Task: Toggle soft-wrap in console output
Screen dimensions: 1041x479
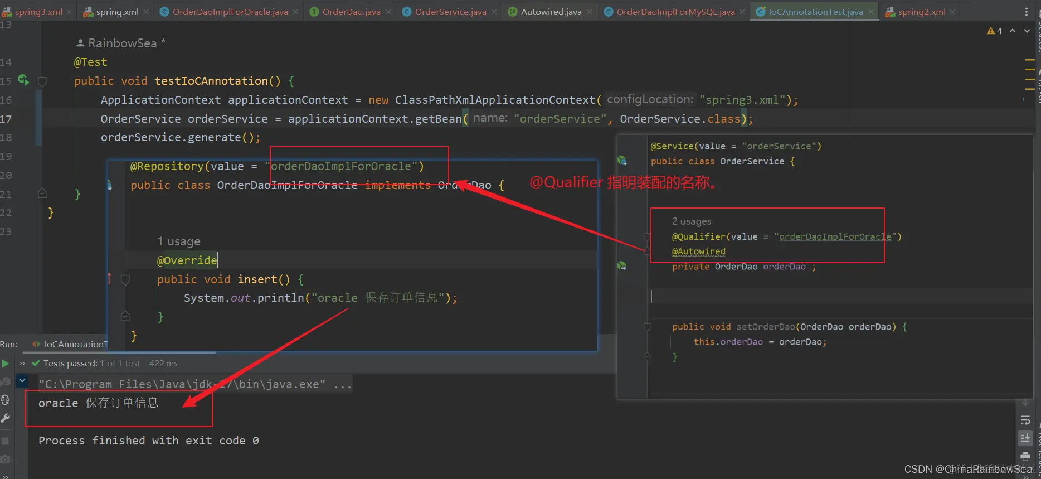Action: pyautogui.click(x=1025, y=420)
